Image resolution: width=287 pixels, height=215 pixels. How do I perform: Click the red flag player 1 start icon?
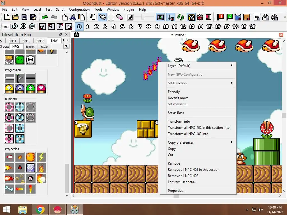point(221,17)
